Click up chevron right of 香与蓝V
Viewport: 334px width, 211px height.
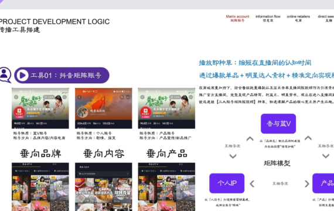[308, 138]
